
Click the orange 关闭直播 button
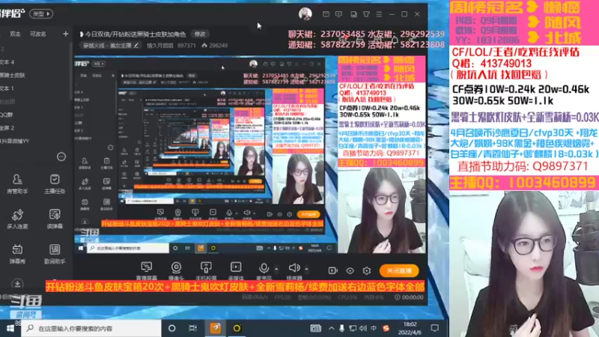399,270
